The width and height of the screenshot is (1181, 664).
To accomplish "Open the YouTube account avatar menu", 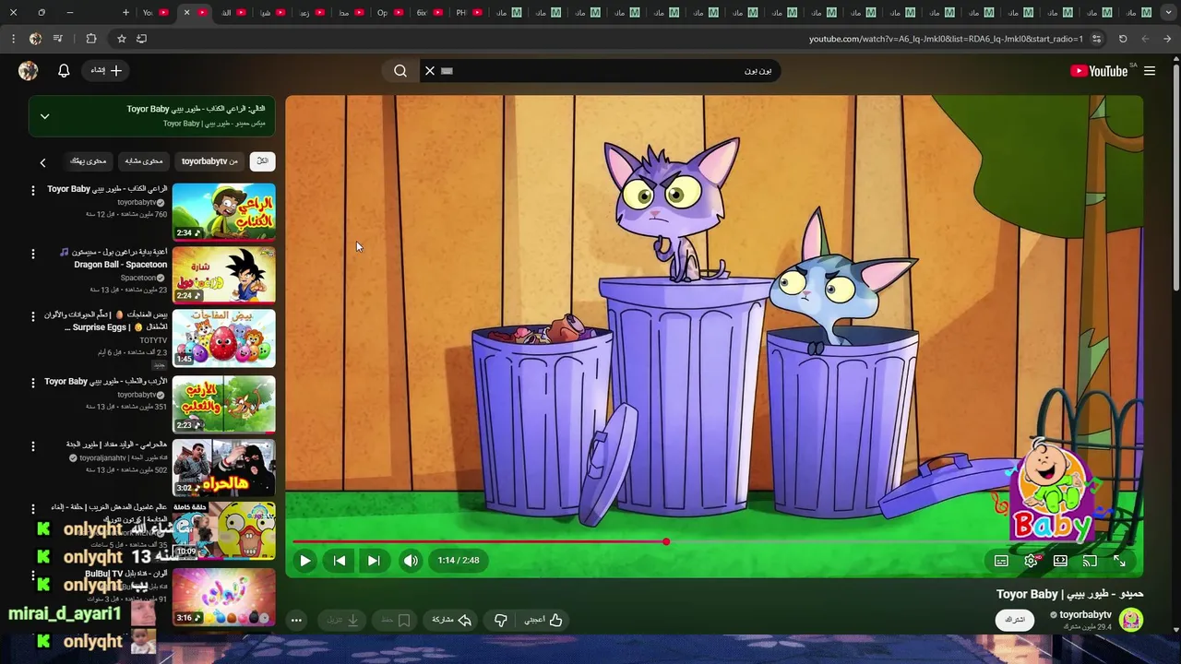I will [x=29, y=71].
